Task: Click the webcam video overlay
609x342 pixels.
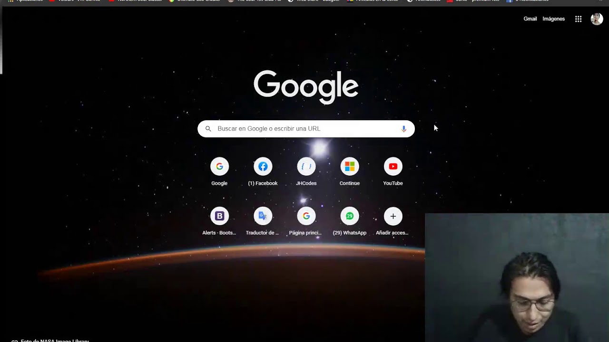Action: pyautogui.click(x=517, y=277)
